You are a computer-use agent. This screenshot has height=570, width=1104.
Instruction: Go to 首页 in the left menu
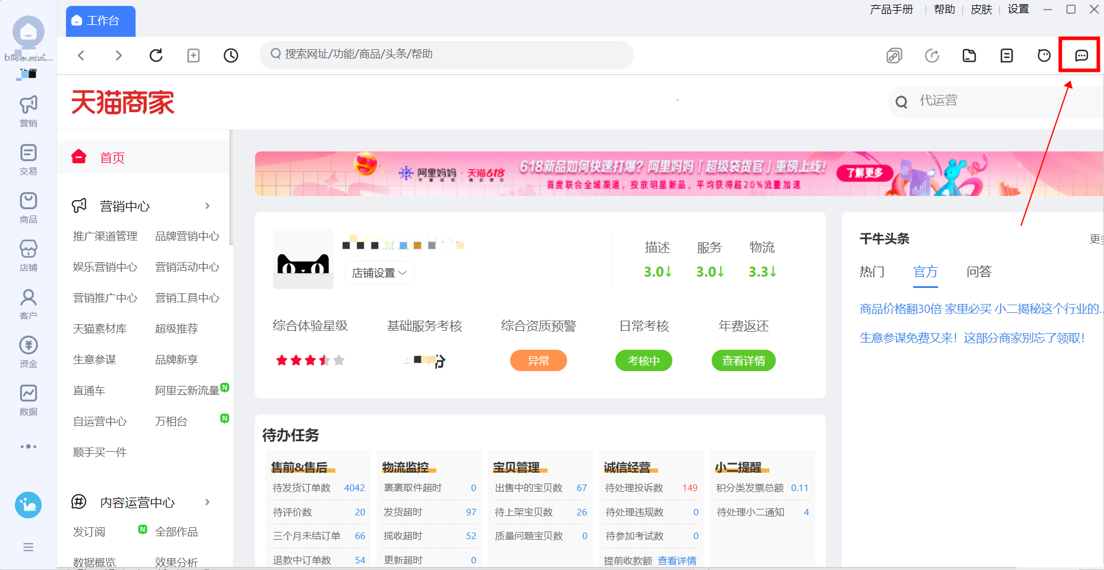click(x=143, y=157)
